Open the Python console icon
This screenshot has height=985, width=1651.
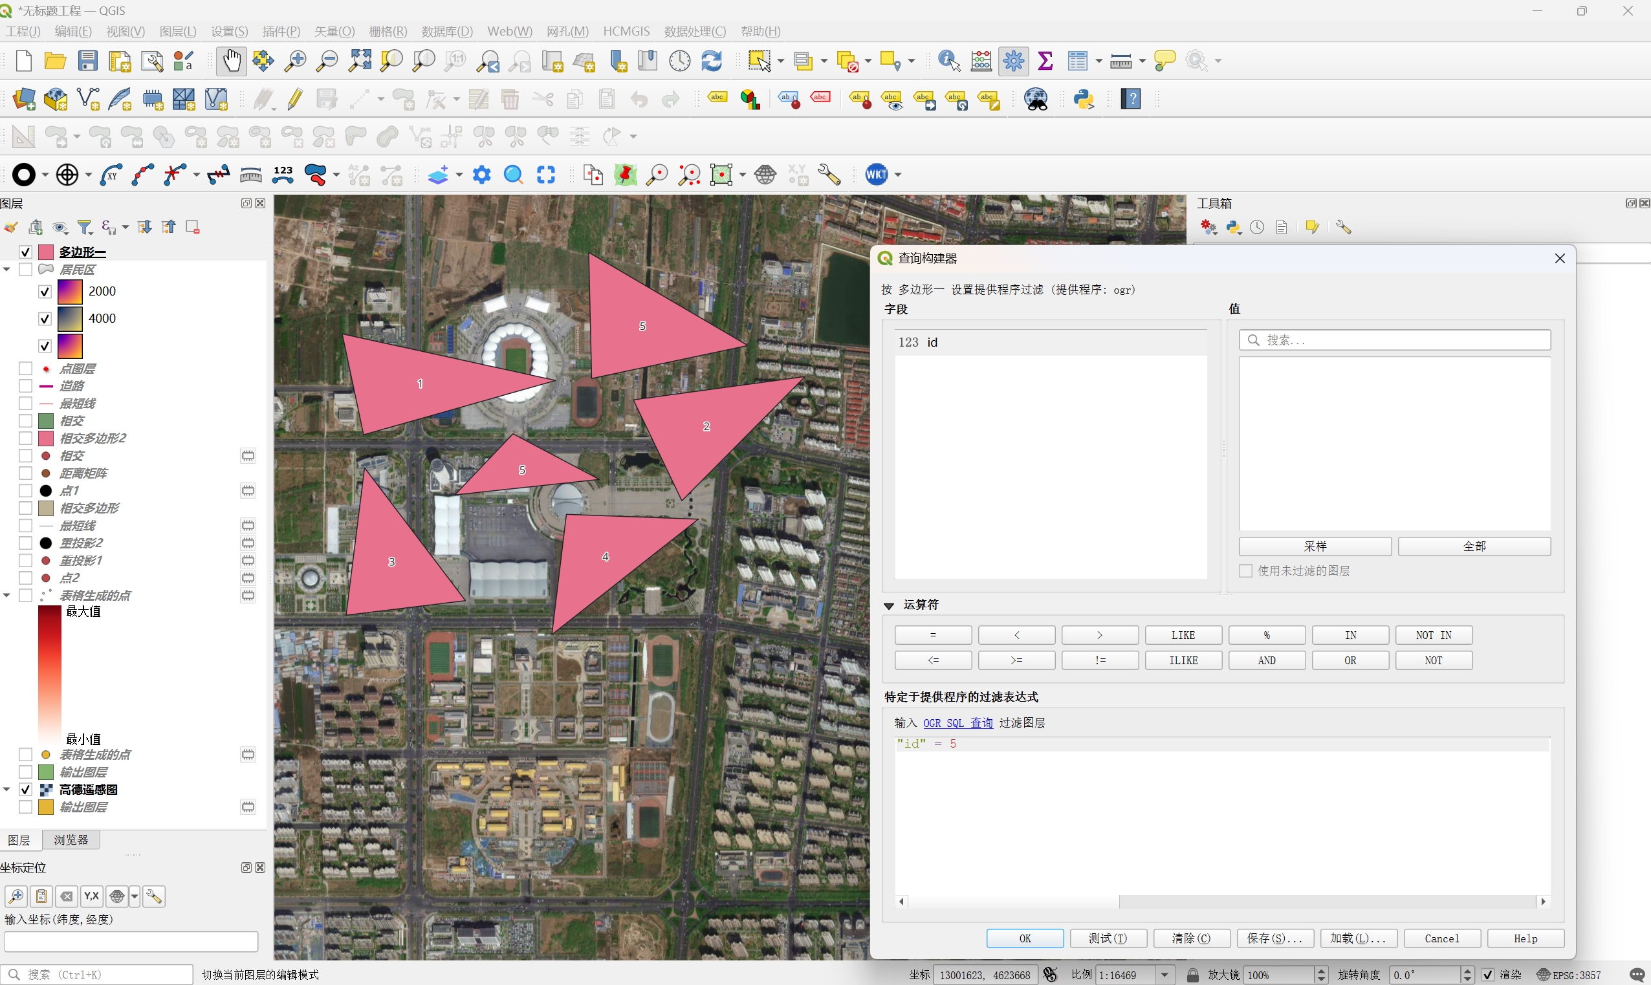(x=1084, y=100)
